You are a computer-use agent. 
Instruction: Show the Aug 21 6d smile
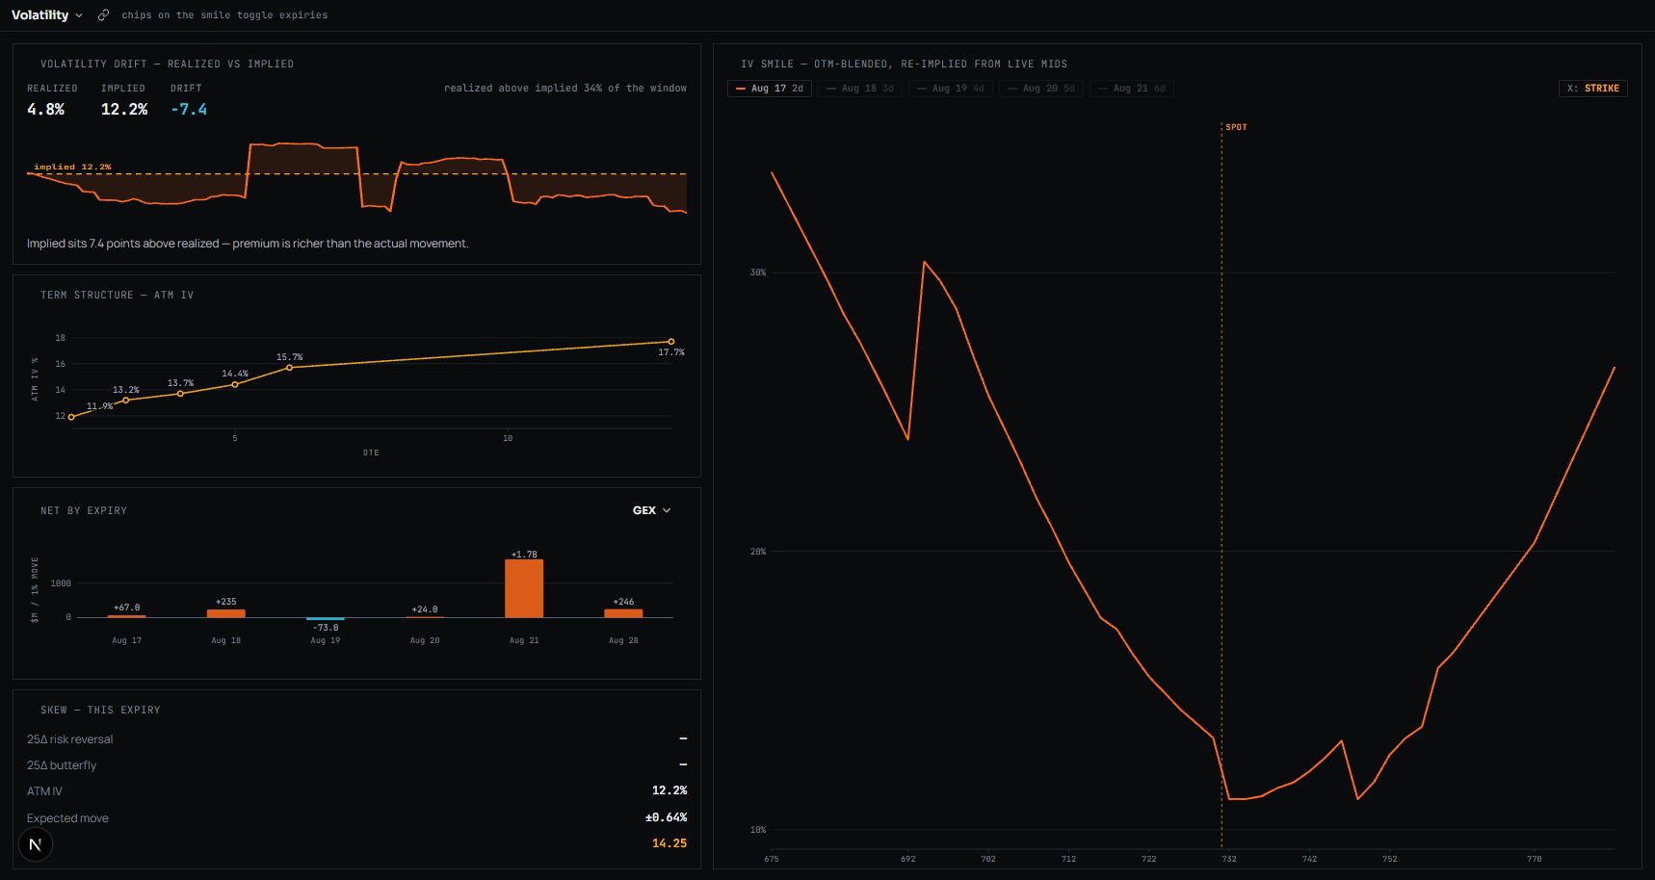pos(1132,89)
